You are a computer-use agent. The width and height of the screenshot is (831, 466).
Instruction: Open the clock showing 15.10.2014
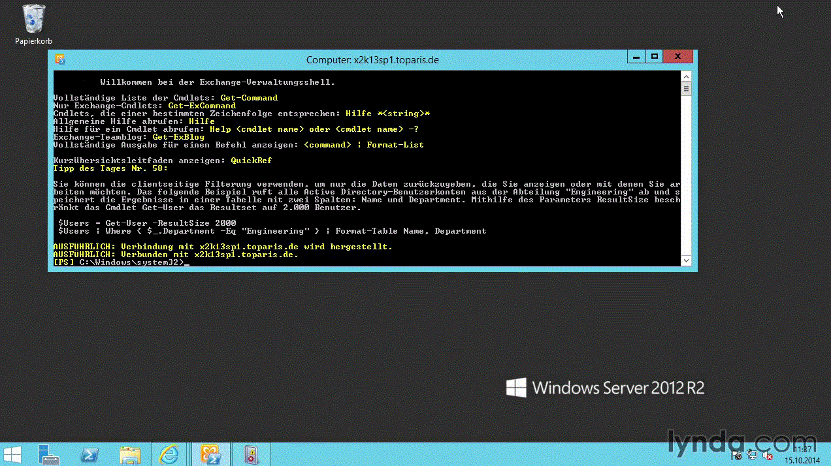[x=802, y=455]
